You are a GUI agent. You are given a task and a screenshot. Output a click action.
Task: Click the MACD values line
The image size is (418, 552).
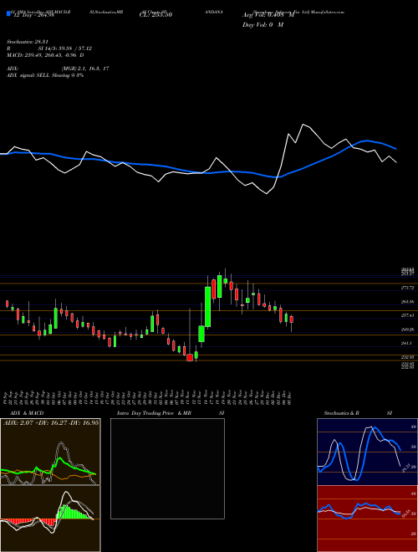click(45, 55)
